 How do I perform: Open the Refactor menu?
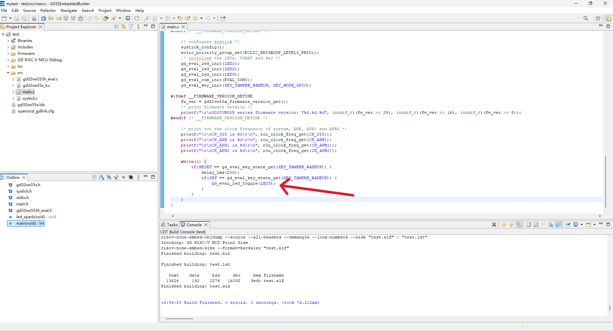coord(48,11)
